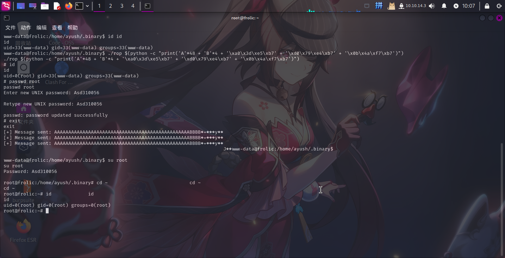Launch the file manager from the panel

[x=45, y=6]
